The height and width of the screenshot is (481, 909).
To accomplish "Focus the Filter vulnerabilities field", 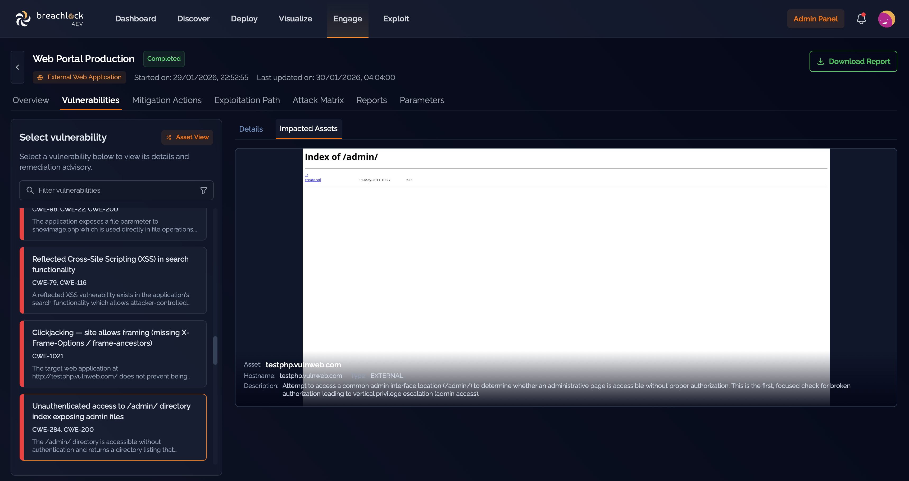I will coord(116,191).
